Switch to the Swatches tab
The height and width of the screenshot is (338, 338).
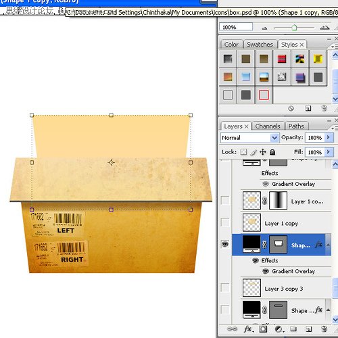click(260, 45)
